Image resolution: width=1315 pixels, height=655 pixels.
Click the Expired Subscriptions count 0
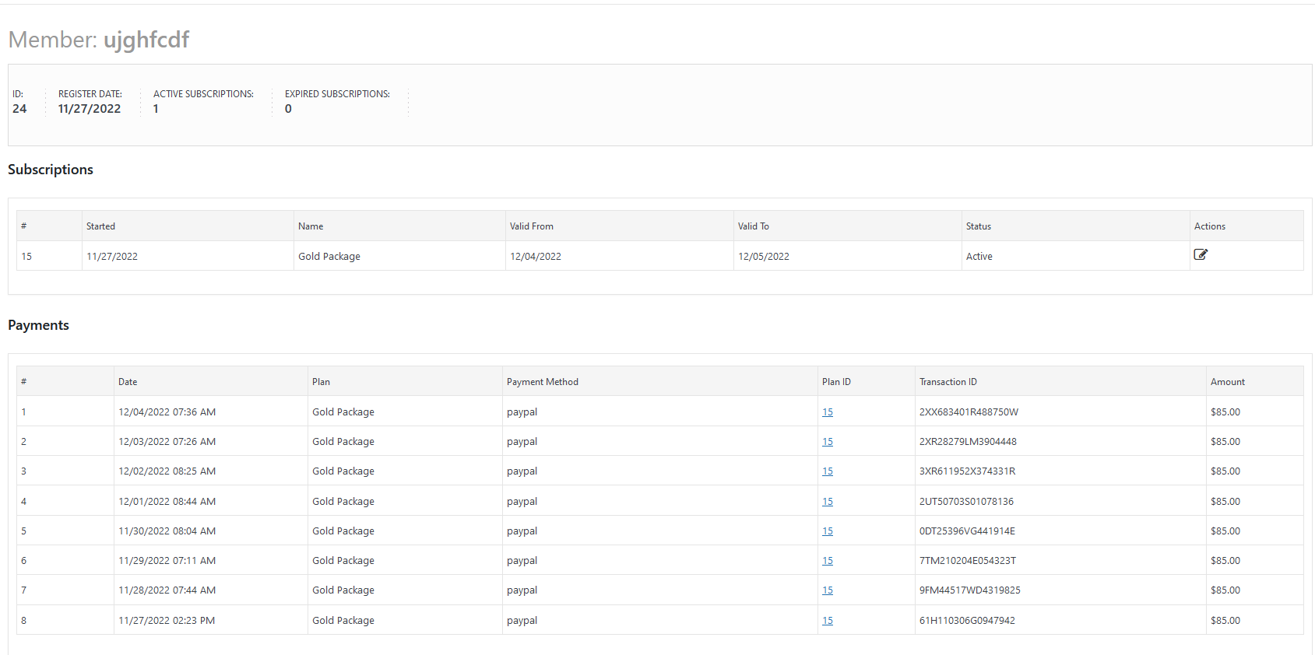coord(288,109)
